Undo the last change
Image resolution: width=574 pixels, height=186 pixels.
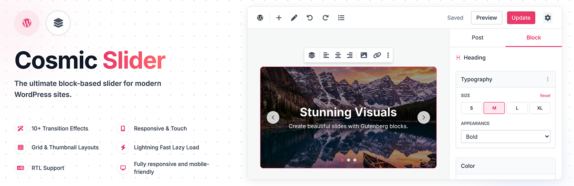(310, 18)
